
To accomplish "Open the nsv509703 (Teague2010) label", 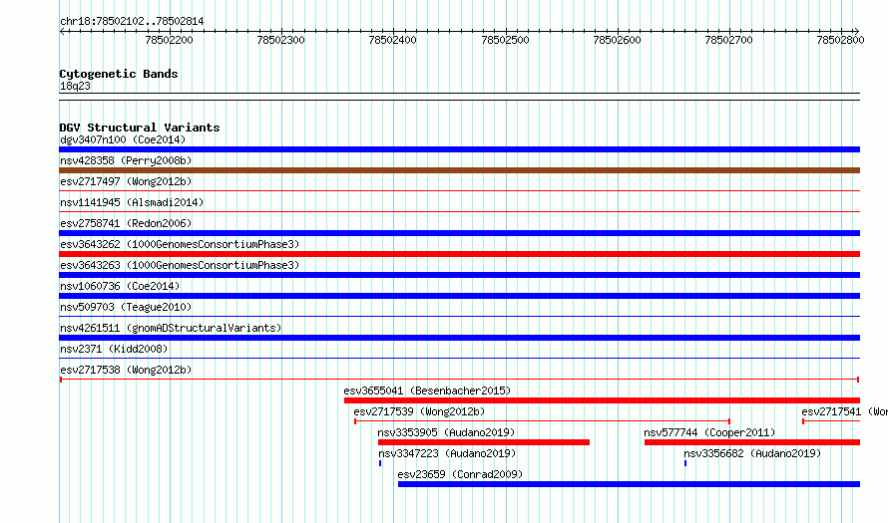I will 126,307.
